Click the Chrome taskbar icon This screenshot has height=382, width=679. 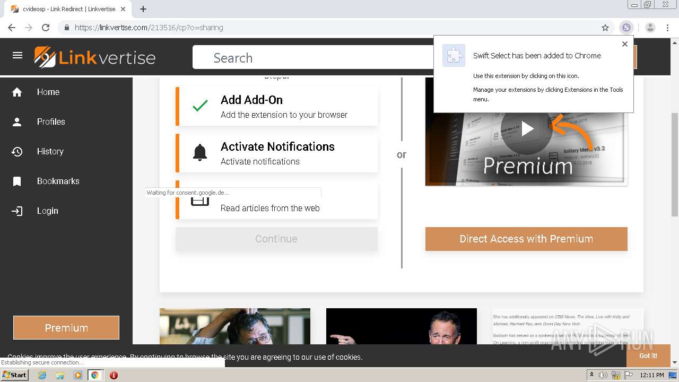click(95, 375)
